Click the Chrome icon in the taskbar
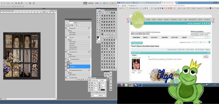 [x=131, y=85]
